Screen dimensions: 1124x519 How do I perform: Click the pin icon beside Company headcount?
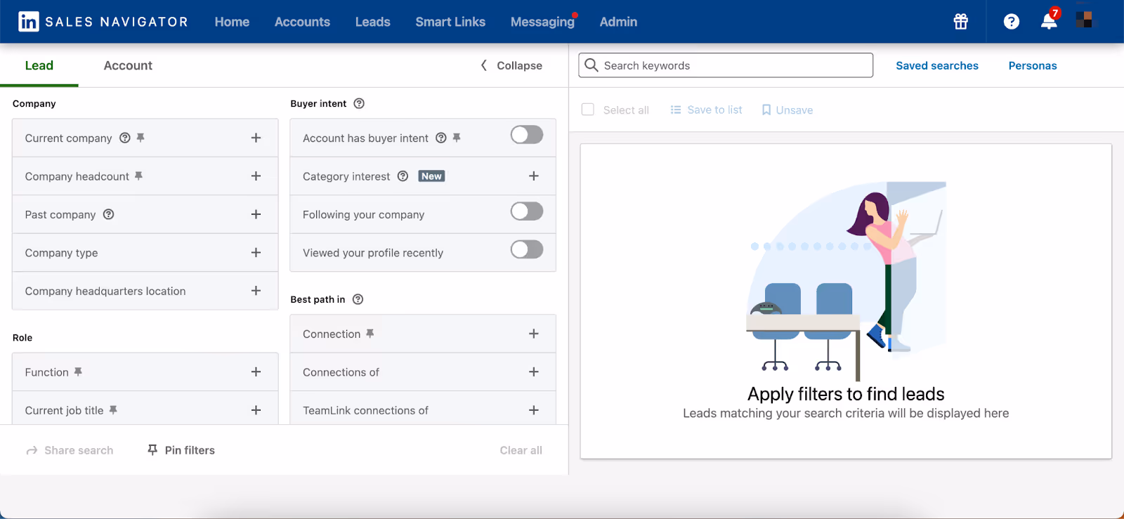click(x=138, y=176)
